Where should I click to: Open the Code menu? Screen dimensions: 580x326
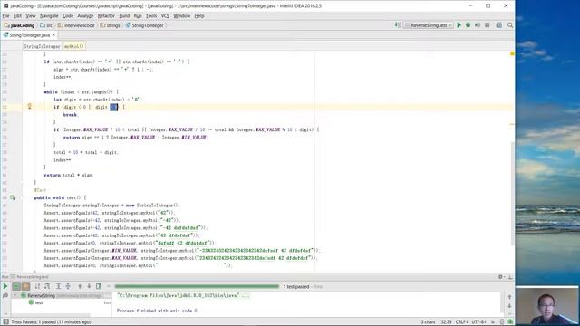coord(68,16)
